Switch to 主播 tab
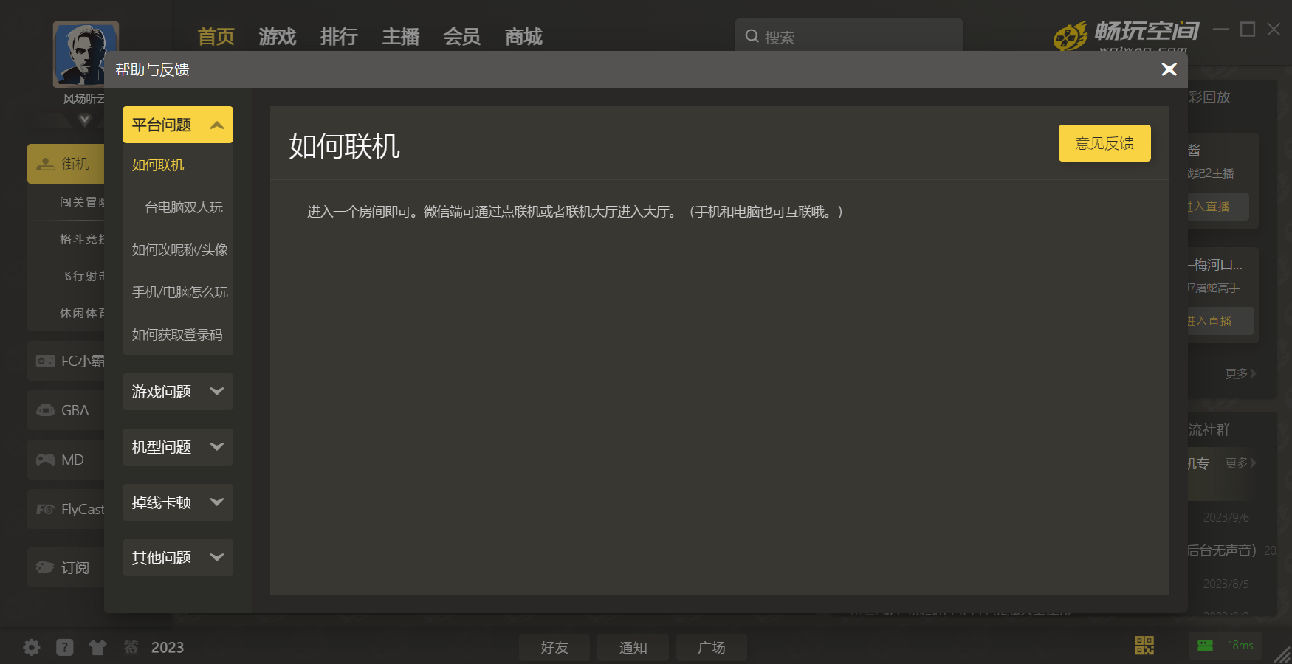The image size is (1292, 664). [x=401, y=37]
